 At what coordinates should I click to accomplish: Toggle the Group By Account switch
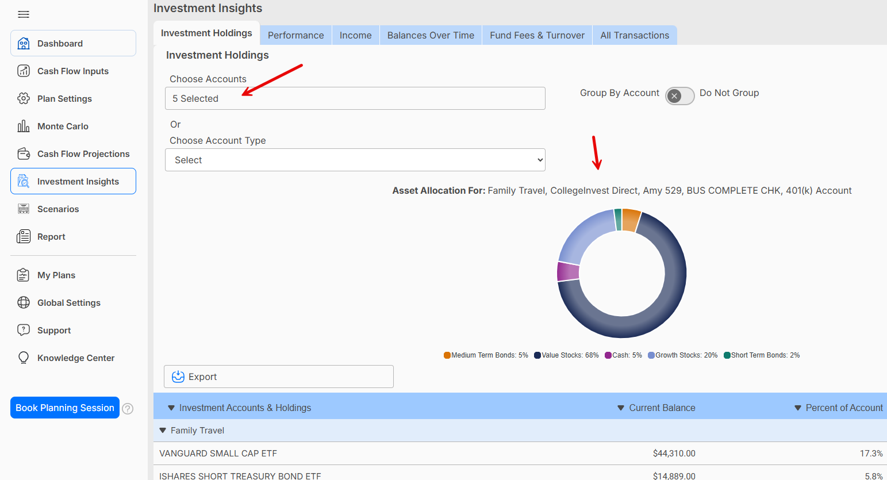click(x=680, y=96)
